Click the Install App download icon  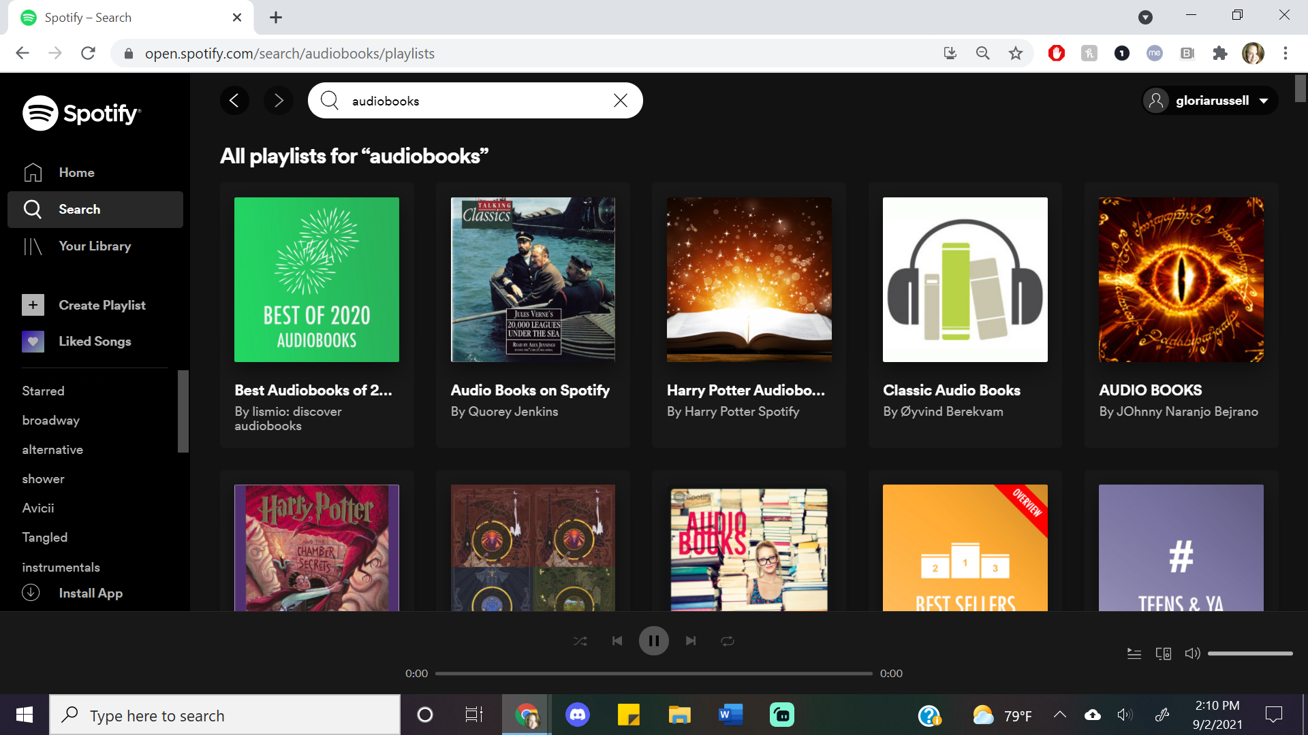click(31, 593)
